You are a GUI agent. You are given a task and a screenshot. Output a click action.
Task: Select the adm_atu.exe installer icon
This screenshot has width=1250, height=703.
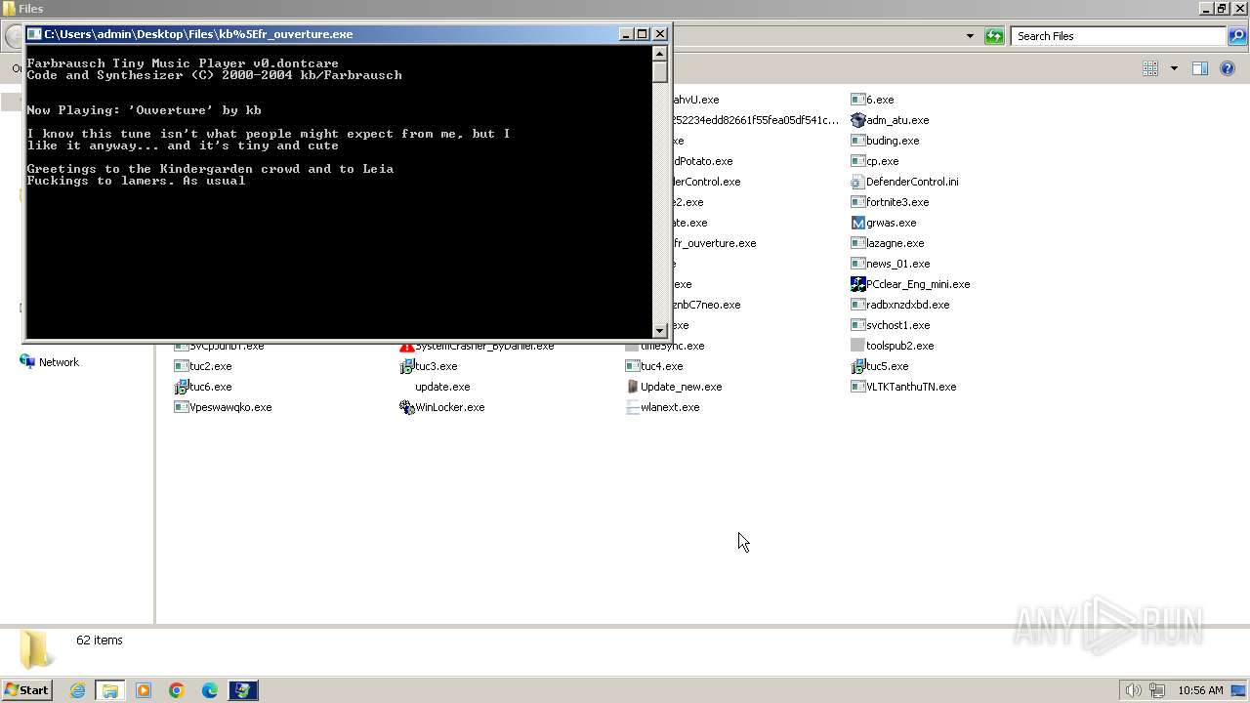click(857, 120)
